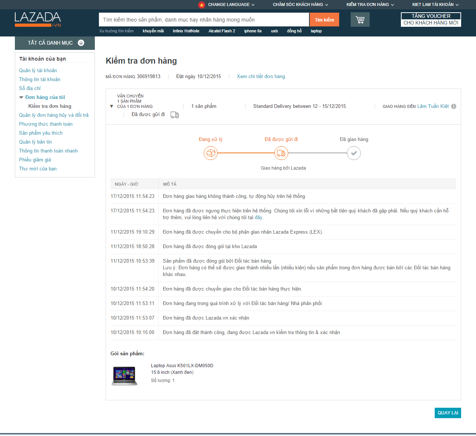476x436 pixels.
Task: Select trending search Alcatel Flash 2
Action: [x=222, y=31]
